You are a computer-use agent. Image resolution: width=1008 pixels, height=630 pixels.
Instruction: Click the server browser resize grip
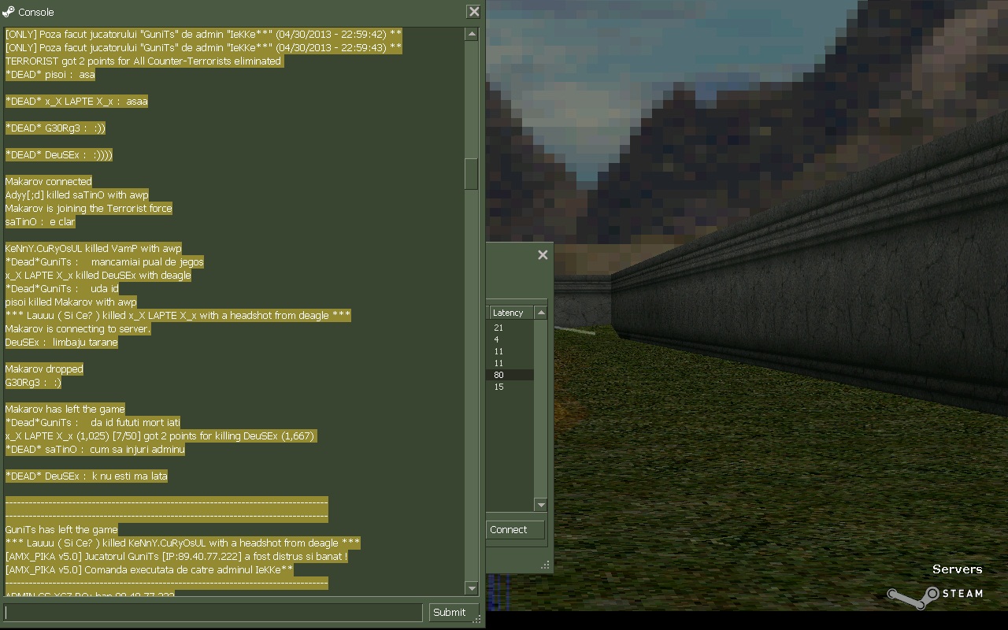pyautogui.click(x=545, y=565)
